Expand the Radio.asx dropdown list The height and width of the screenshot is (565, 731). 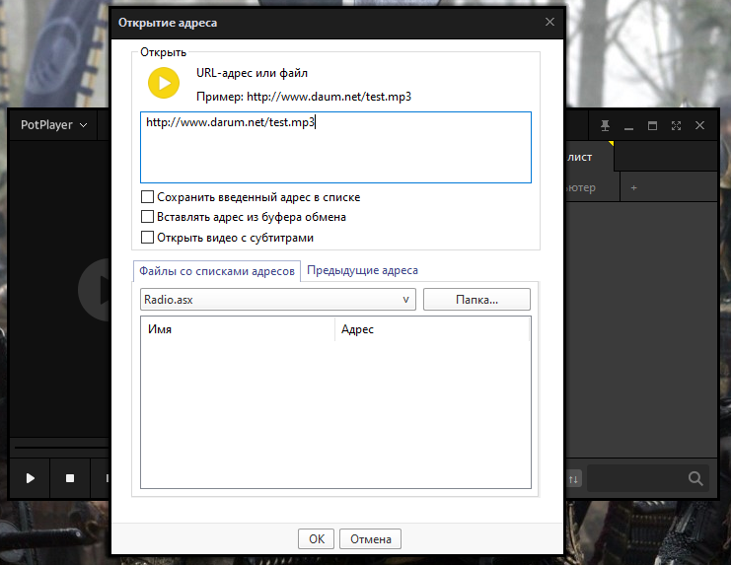click(x=405, y=299)
